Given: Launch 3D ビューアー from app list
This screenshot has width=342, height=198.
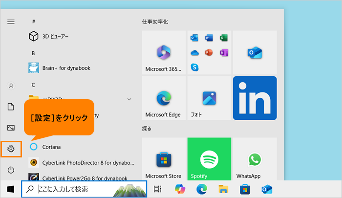Looking at the screenshot, I should tap(48, 36).
